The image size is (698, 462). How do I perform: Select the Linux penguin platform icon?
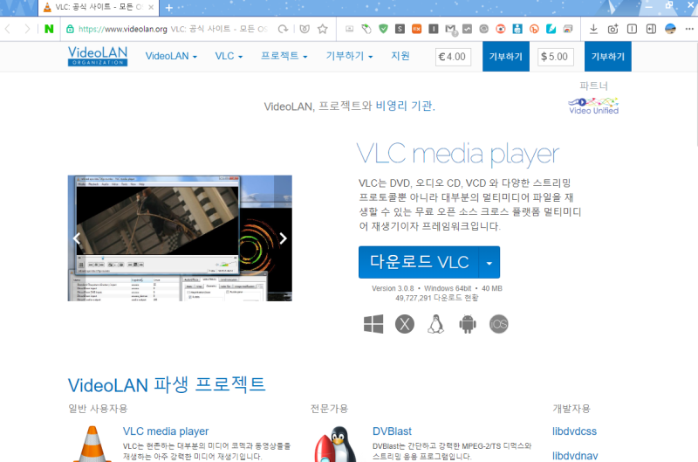coord(435,324)
